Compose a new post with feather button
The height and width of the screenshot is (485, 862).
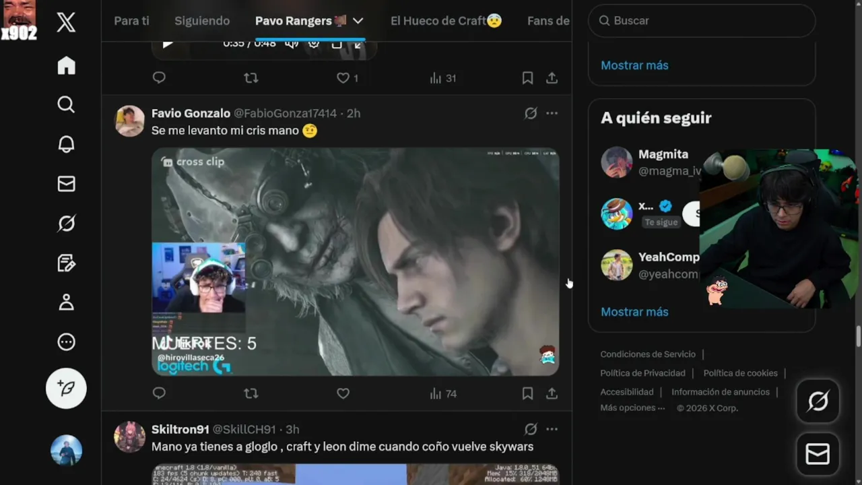66,388
